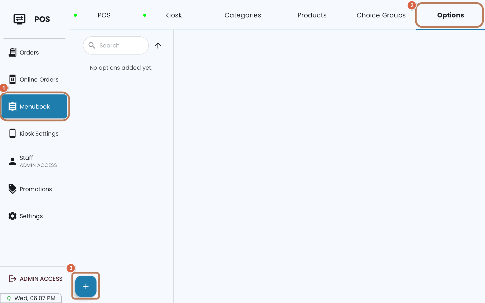The width and height of the screenshot is (485, 303).
Task: Select the Menubook label in the sidebar
Action: point(35,107)
